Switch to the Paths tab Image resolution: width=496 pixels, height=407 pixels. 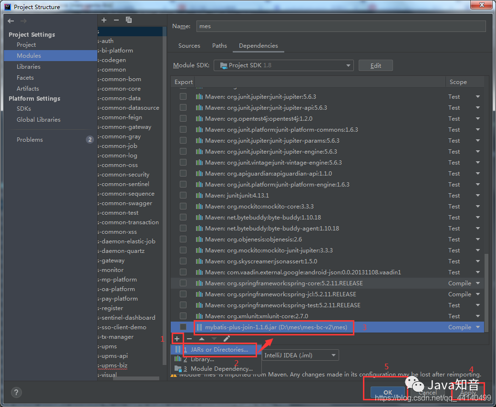[219, 46]
